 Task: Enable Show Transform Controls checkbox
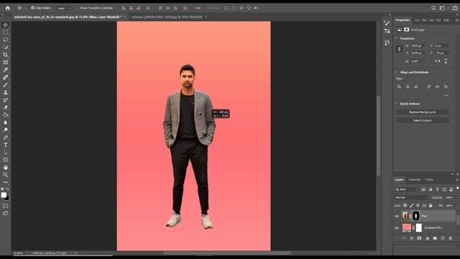[x=78, y=8]
